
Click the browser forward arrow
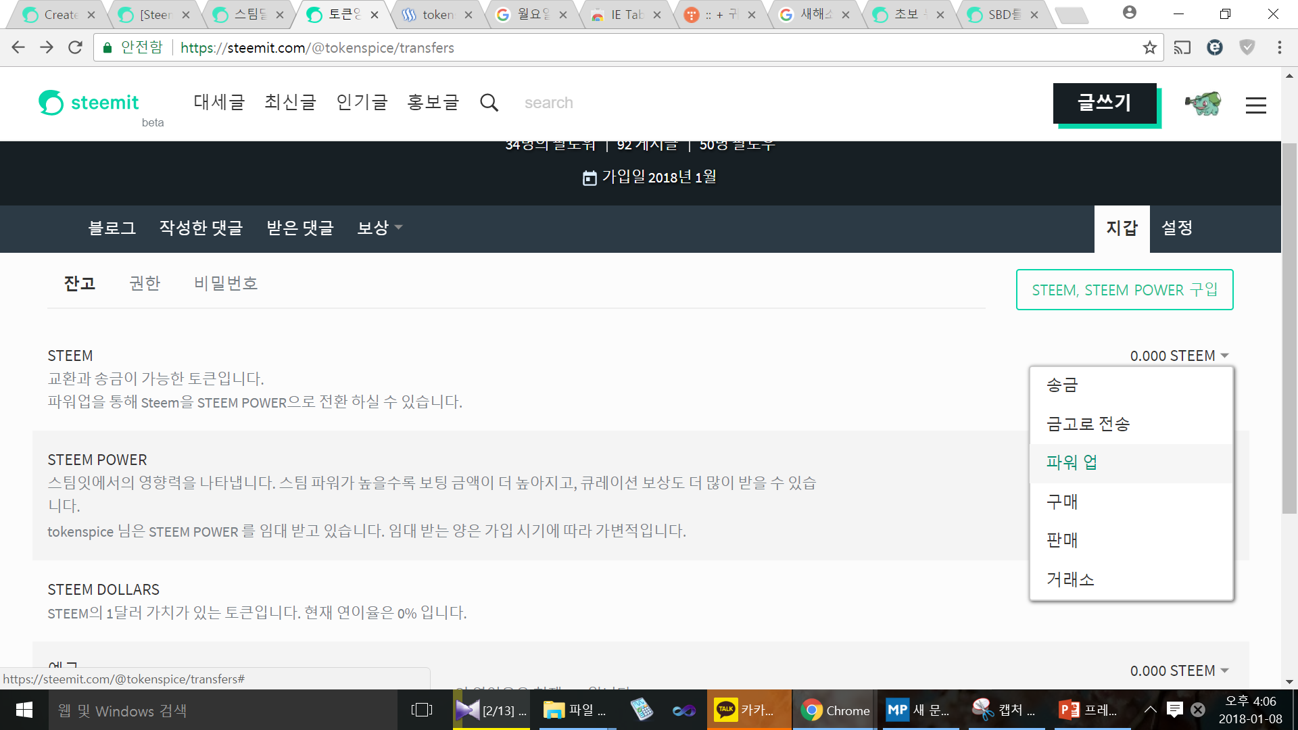tap(47, 47)
